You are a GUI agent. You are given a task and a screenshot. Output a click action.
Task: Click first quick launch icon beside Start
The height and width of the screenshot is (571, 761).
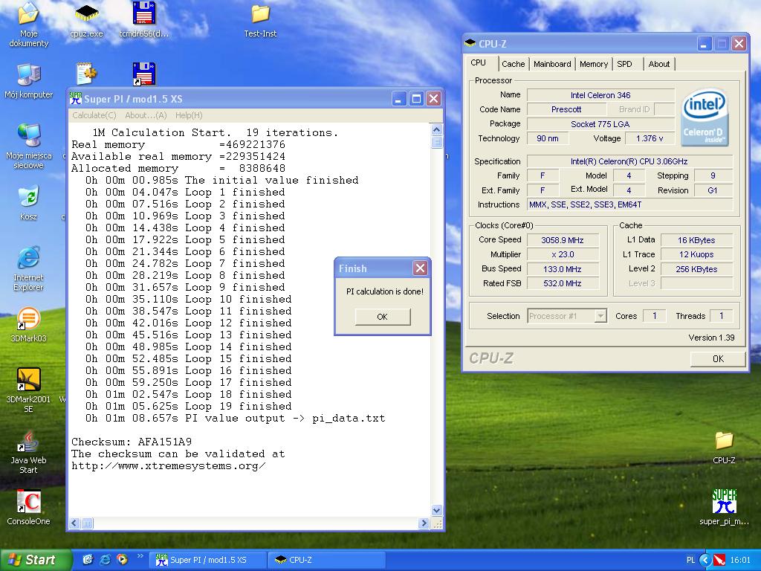click(88, 559)
